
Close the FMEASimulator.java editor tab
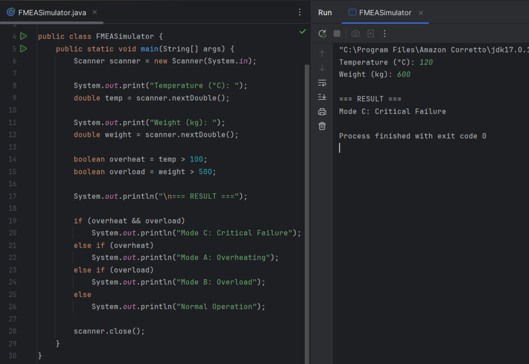click(x=96, y=12)
